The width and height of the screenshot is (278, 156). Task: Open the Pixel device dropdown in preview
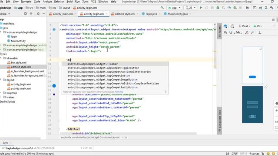(x=245, y=26)
